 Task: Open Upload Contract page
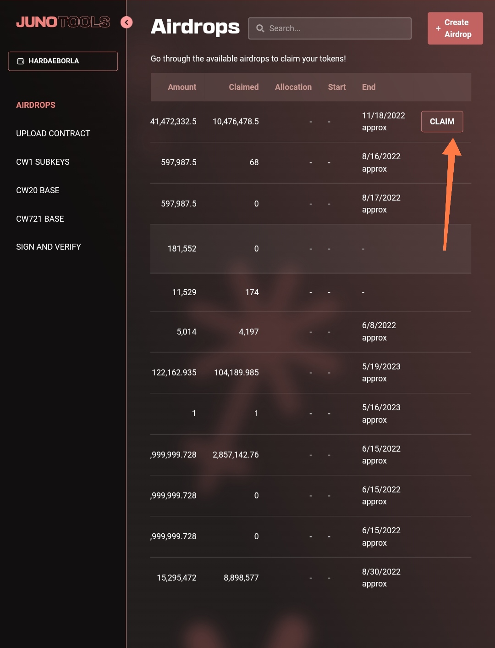[x=53, y=134]
